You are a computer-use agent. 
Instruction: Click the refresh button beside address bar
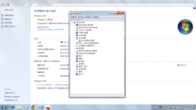(x=41, y=5)
